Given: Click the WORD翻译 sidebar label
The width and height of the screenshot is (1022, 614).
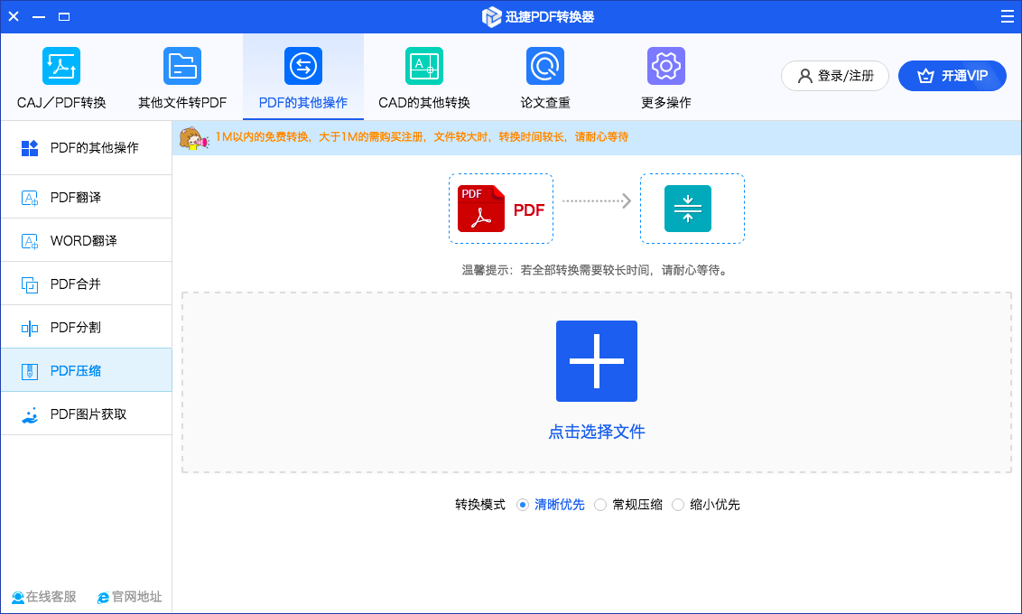Looking at the screenshot, I should 83,240.
